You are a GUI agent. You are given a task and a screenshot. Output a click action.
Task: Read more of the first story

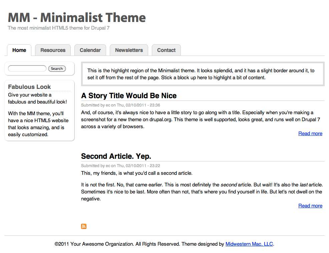310,133
